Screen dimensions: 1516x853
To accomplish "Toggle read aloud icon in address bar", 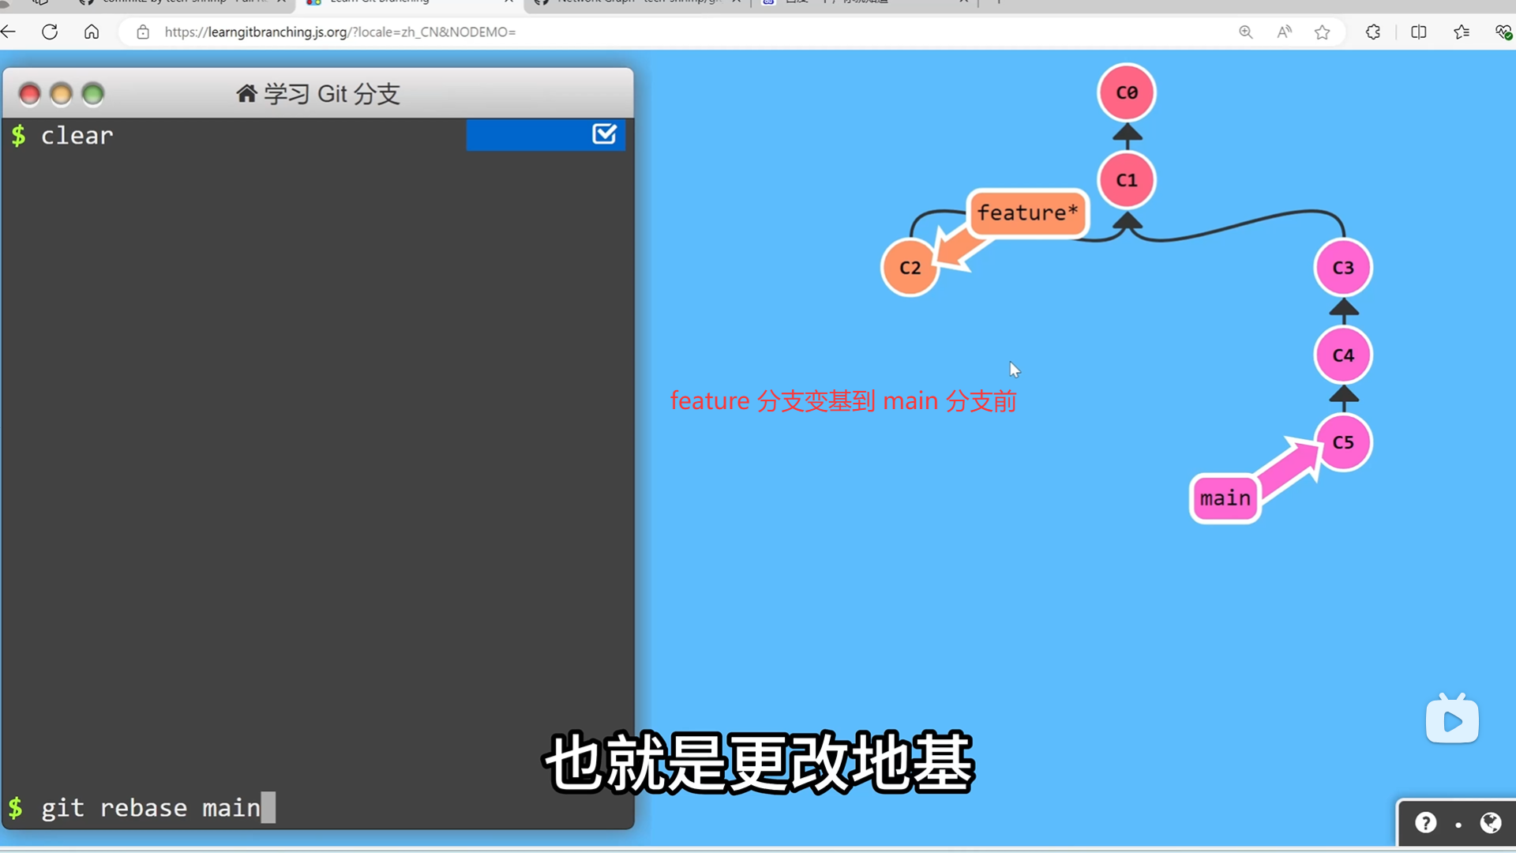I will (1285, 32).
